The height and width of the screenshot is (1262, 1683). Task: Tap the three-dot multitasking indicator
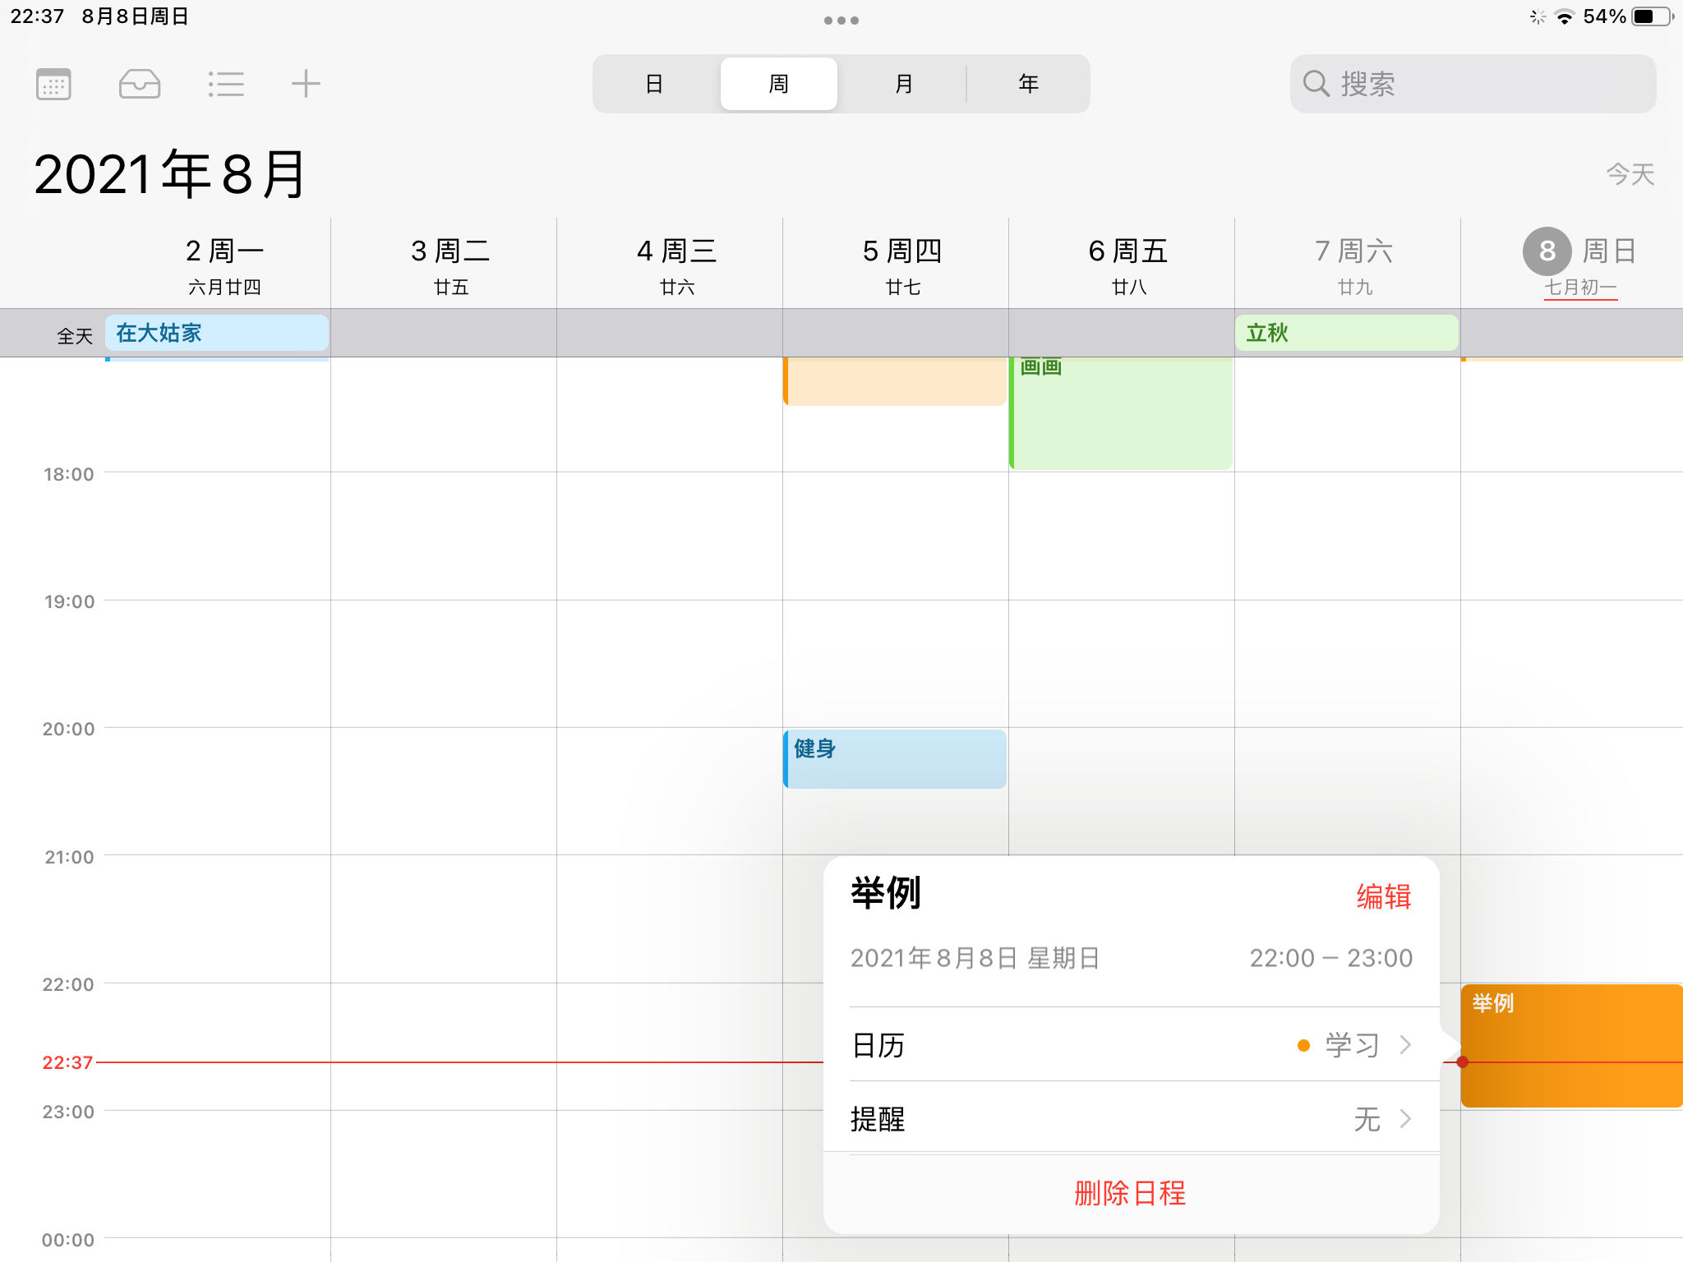pos(841,21)
